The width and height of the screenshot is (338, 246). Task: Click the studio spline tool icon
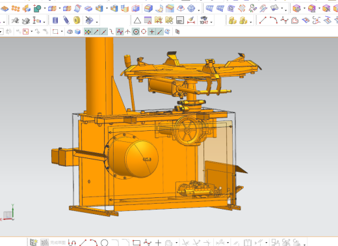pos(284,20)
